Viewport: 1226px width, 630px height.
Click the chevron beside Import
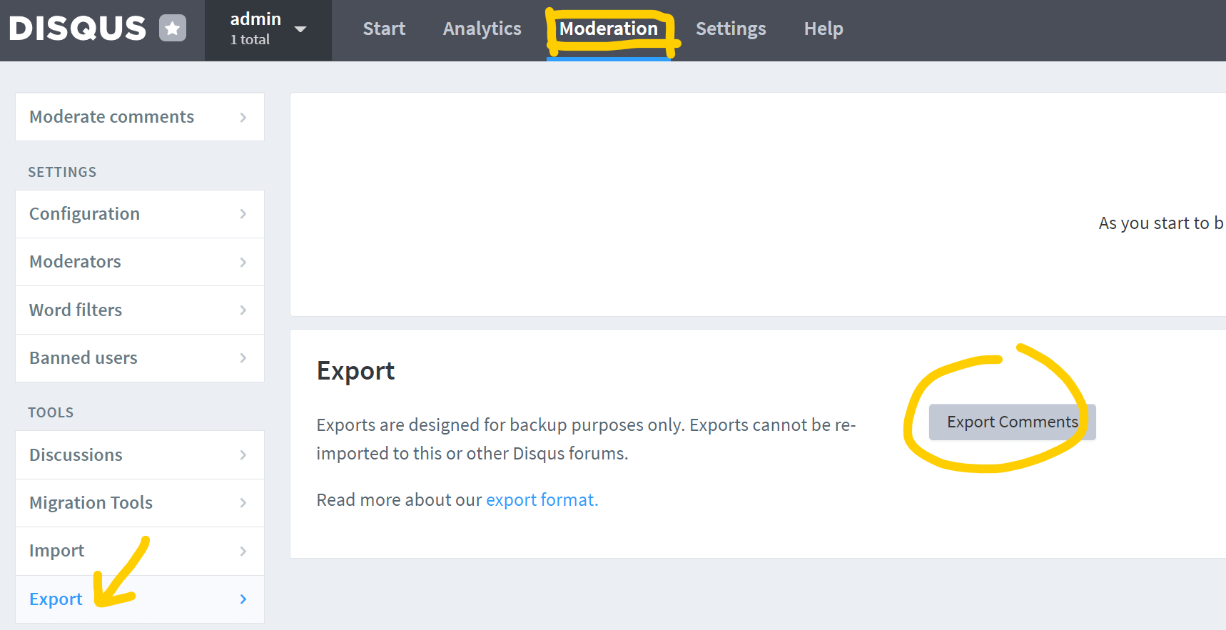click(x=243, y=551)
